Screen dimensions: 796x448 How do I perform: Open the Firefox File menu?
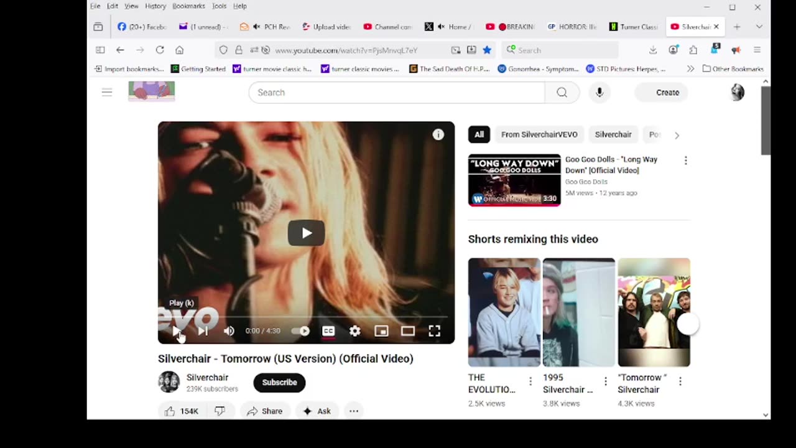click(95, 6)
